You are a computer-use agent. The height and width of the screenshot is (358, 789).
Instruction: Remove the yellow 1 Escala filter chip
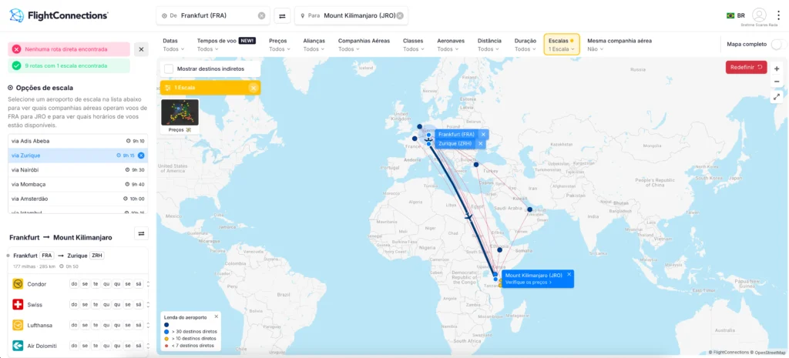(253, 88)
